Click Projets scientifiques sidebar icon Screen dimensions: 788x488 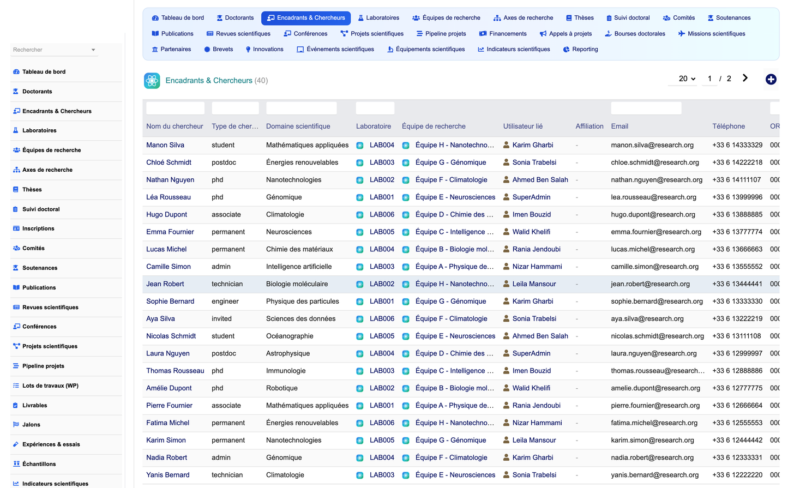pos(16,346)
